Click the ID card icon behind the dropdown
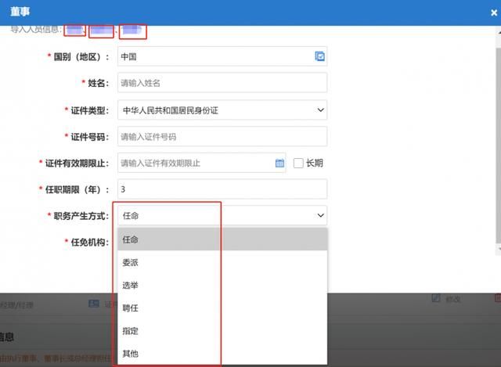The image size is (501, 367). [94, 304]
